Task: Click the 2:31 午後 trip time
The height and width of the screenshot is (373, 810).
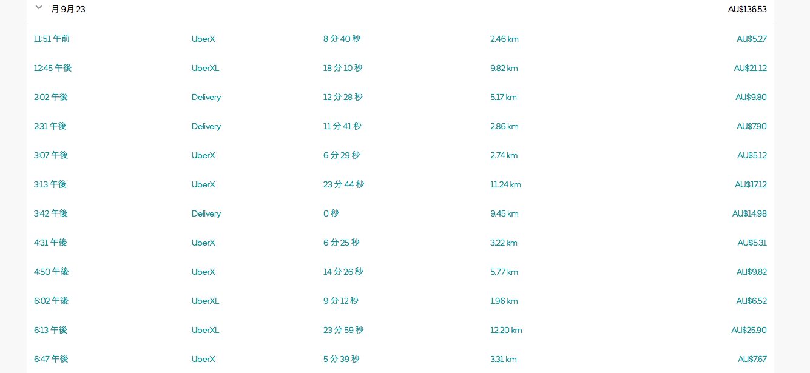Action: coord(50,126)
